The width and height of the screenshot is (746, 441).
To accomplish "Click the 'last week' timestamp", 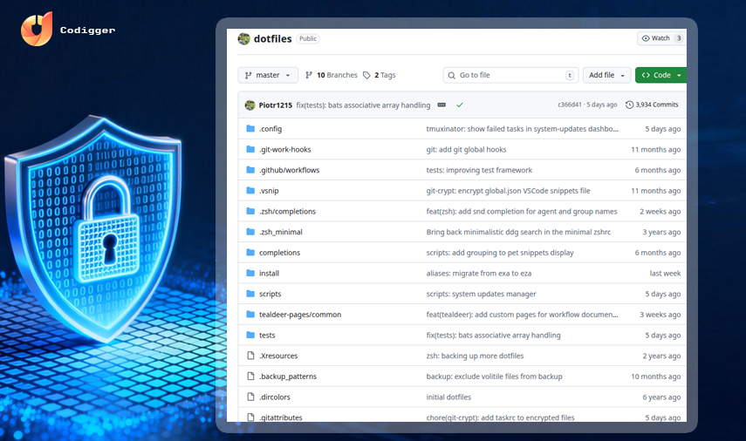I will point(665,274).
